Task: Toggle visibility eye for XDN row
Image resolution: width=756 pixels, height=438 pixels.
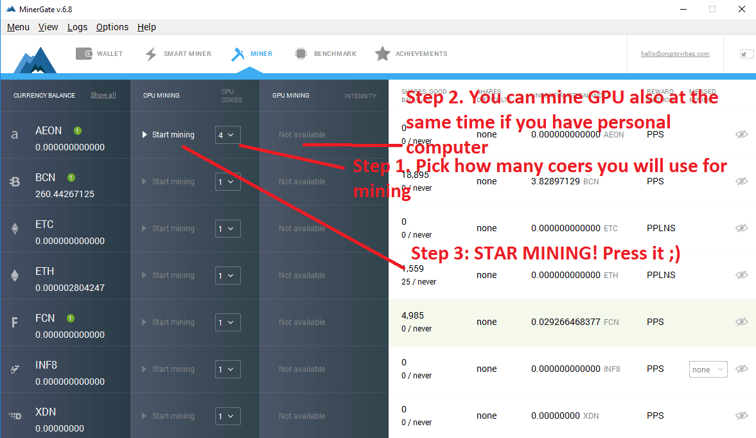Action: (741, 416)
